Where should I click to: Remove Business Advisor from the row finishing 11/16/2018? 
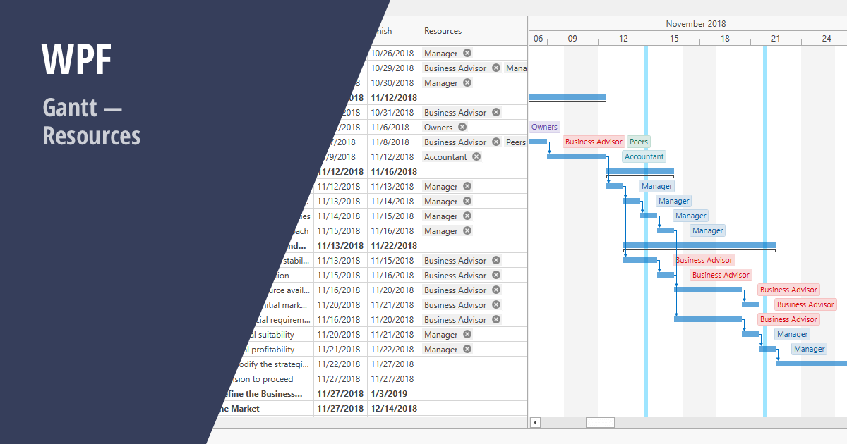(496, 275)
